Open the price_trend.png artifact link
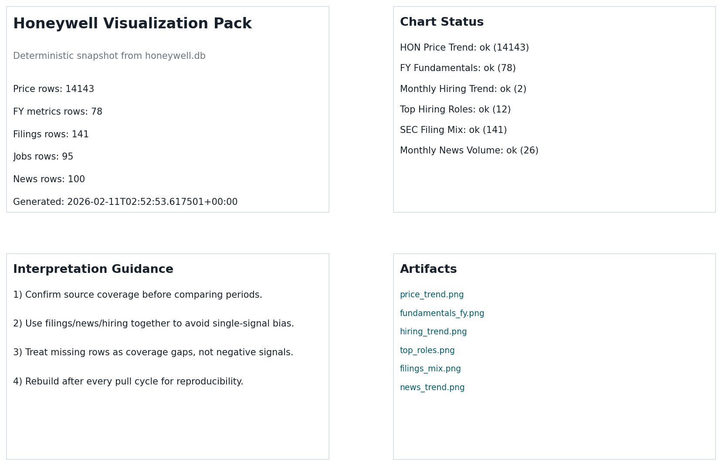 tap(431, 295)
